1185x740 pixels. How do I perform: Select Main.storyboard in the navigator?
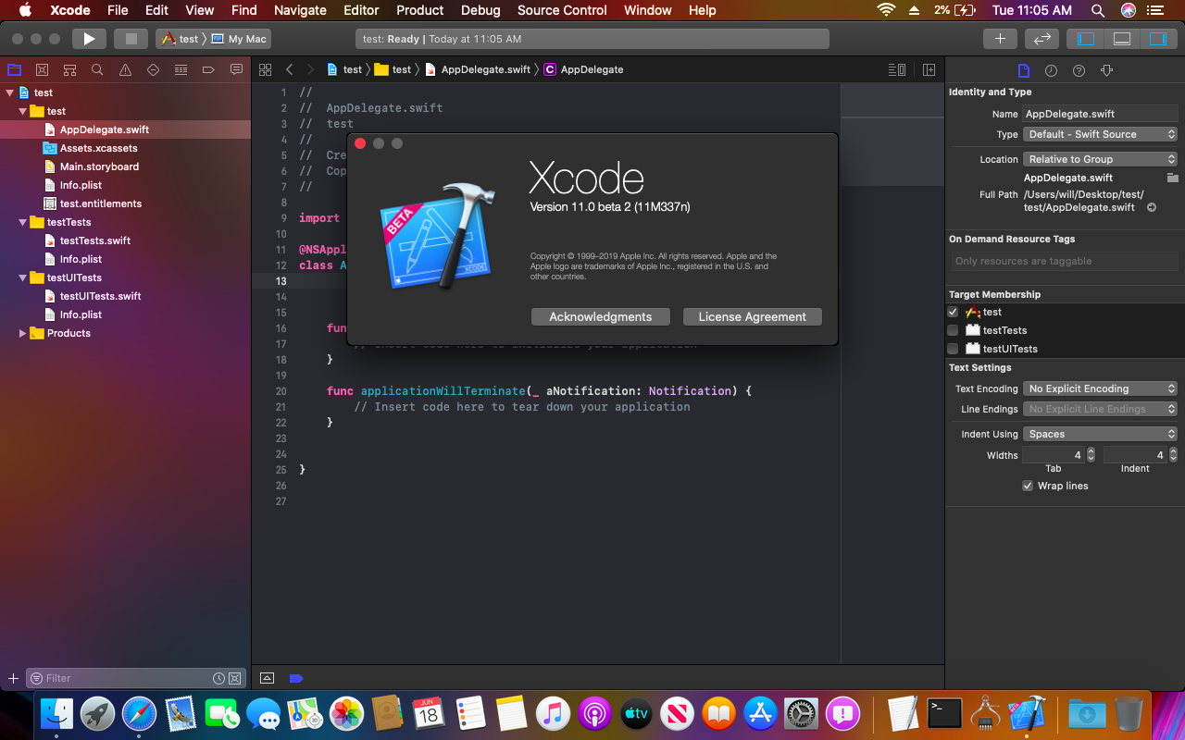pyautogui.click(x=99, y=166)
